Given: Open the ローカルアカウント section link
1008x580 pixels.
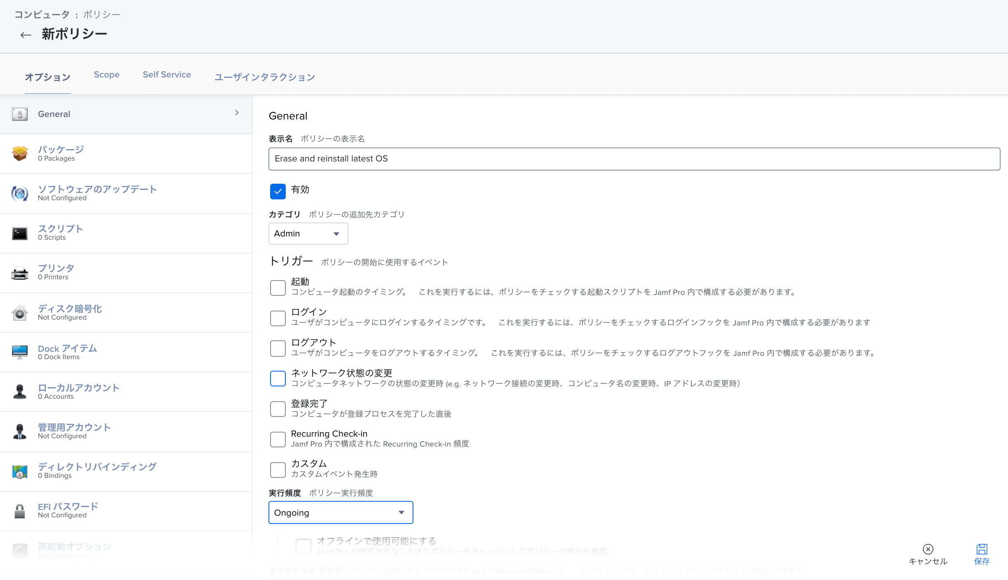Looking at the screenshot, I should 79,388.
